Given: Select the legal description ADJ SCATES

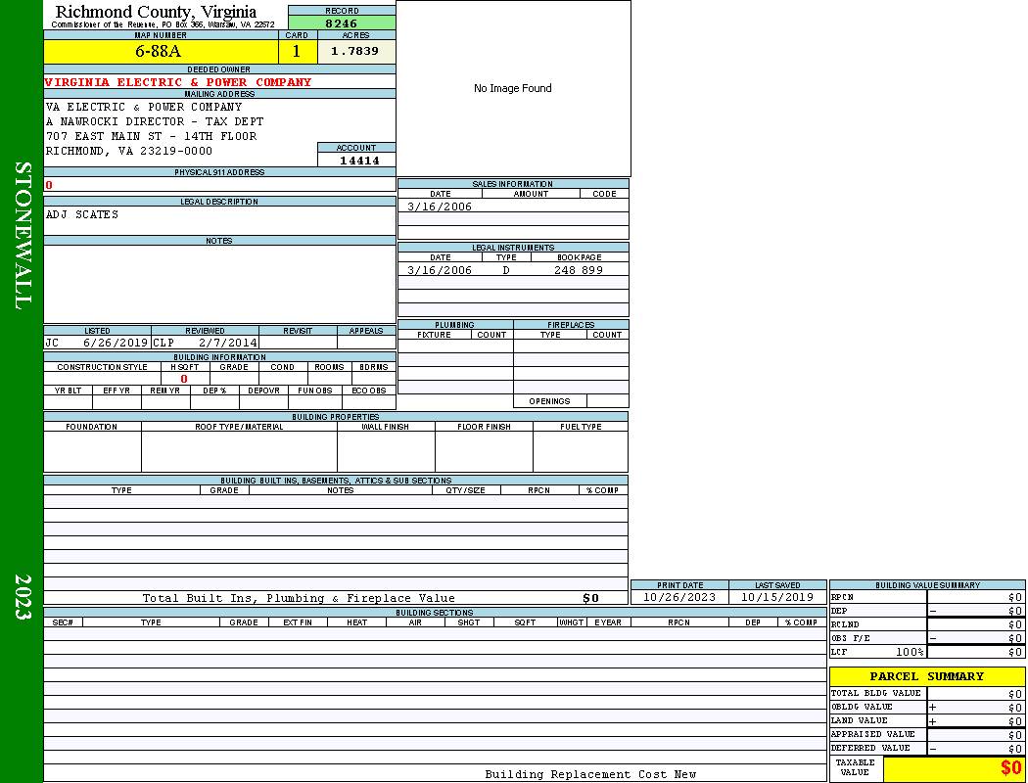Looking at the screenshot, I should point(82,215).
